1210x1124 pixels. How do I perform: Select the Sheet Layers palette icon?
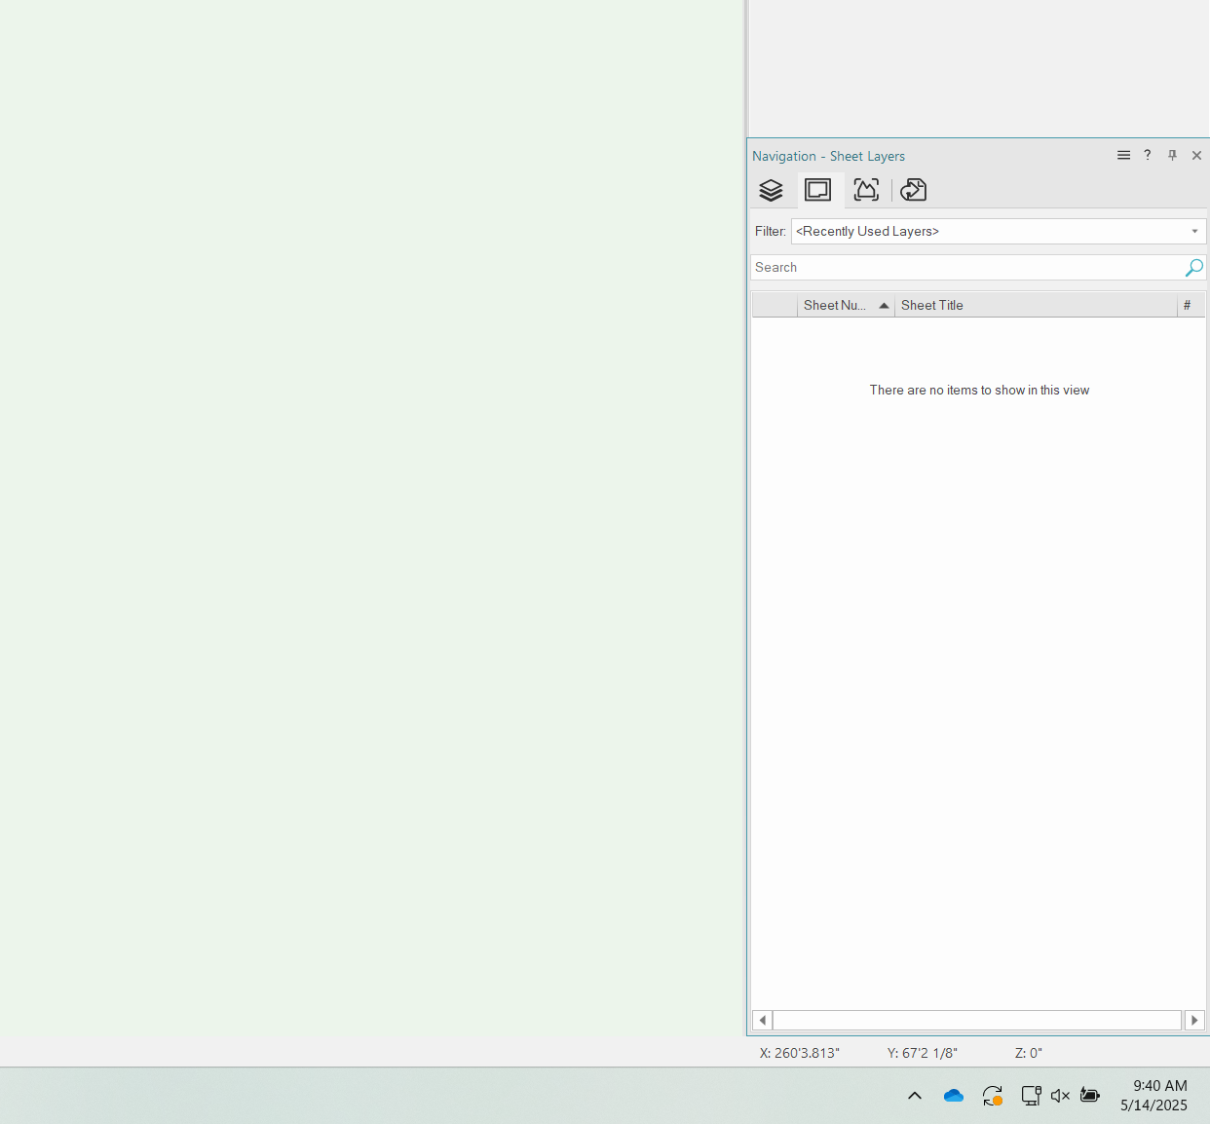click(x=818, y=190)
